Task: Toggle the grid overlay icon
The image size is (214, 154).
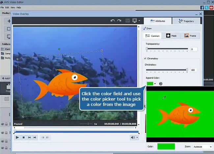Action: [128, 21]
